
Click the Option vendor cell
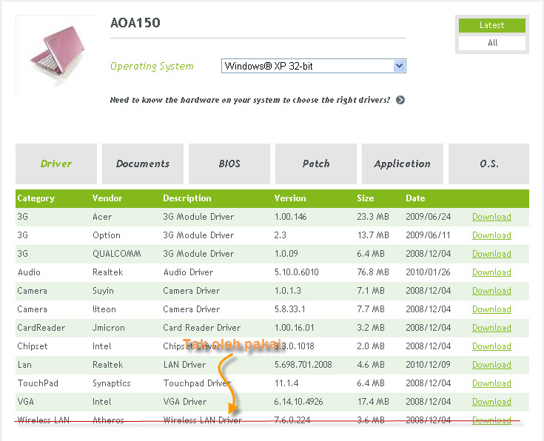pyautogui.click(x=106, y=235)
